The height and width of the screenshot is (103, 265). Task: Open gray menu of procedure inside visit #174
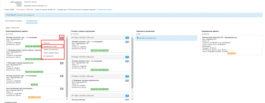point(127,42)
